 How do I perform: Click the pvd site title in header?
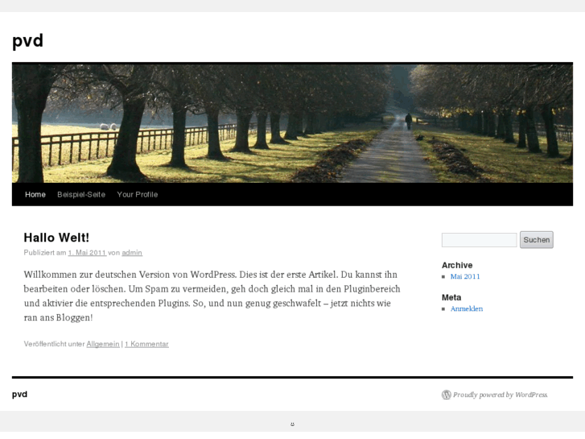(x=27, y=40)
